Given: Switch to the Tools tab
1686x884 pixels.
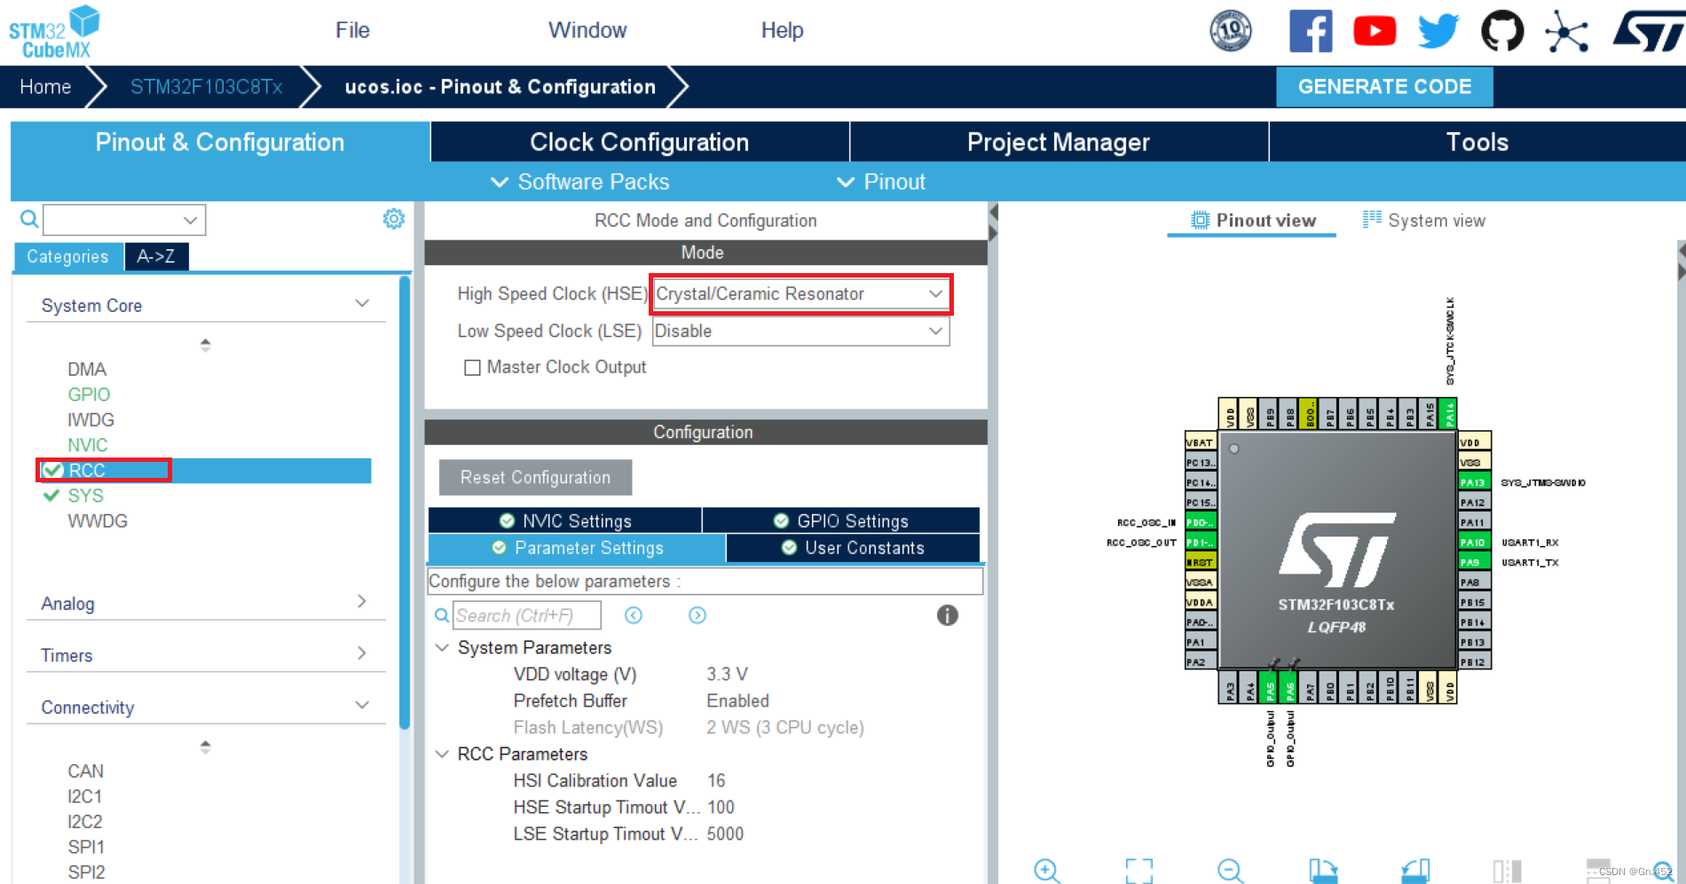Looking at the screenshot, I should coord(1477,142).
